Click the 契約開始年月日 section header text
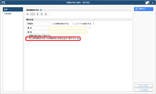156x94 pixels. (32, 10)
